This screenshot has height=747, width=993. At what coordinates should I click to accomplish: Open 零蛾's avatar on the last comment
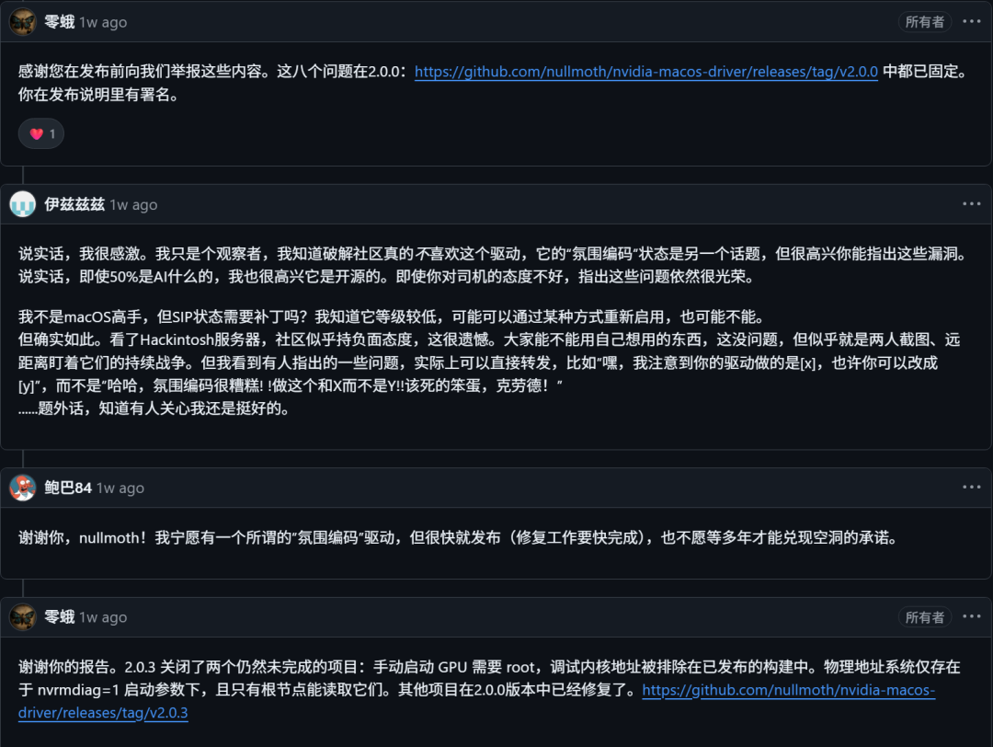pos(23,616)
